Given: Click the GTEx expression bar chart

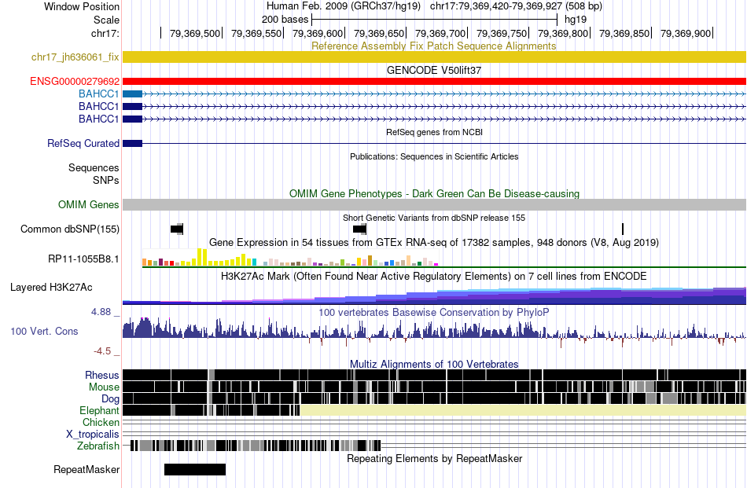Looking at the screenshot, I should [x=290, y=257].
